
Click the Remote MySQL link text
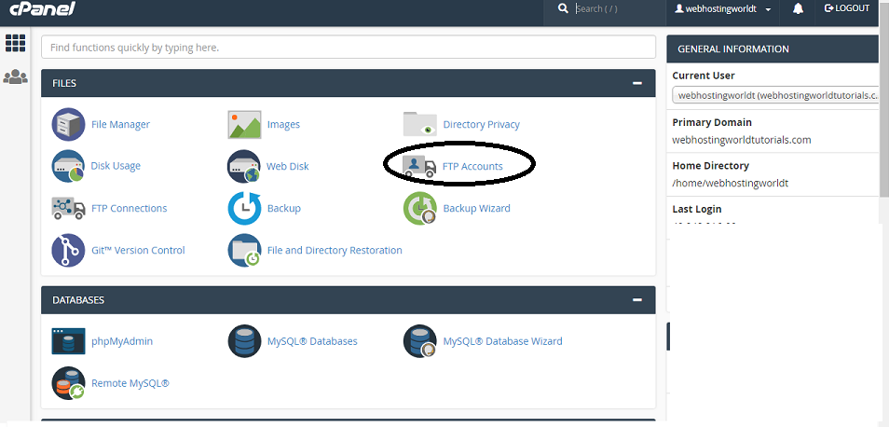(130, 383)
